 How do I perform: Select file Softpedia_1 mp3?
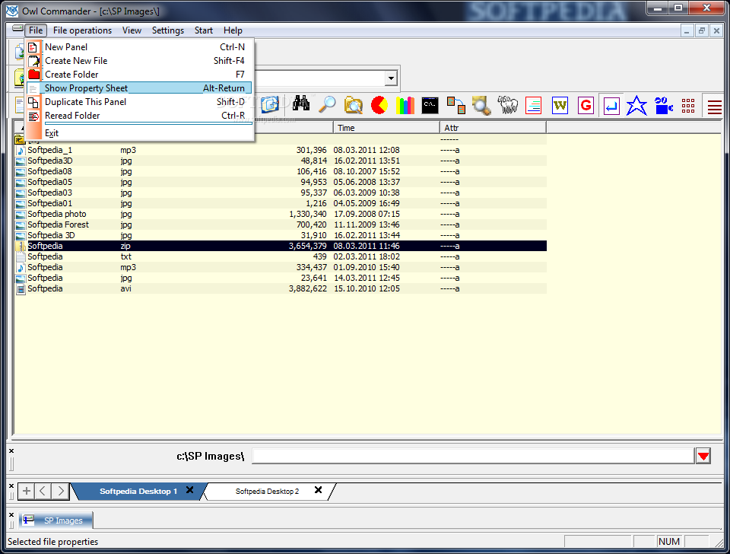281,150
